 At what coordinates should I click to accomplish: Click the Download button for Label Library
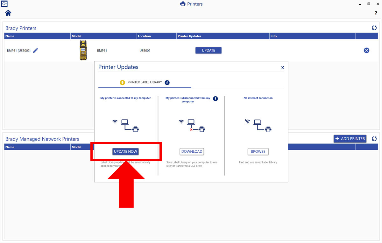pyautogui.click(x=192, y=151)
